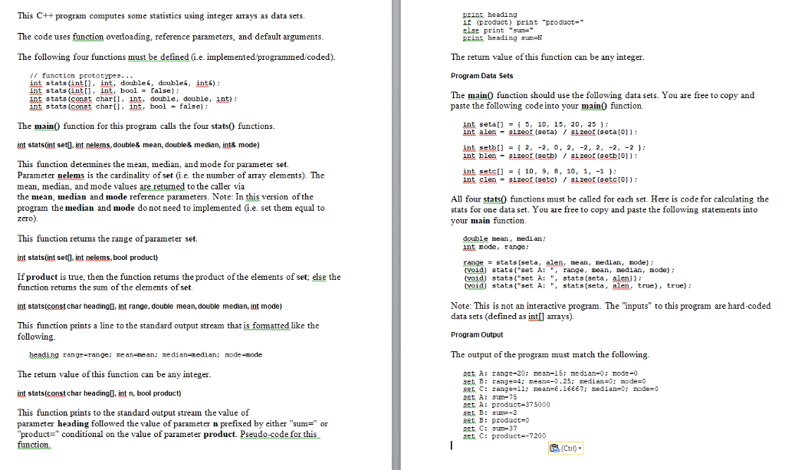Click the 'Program Data Sets' heading
The width and height of the screenshot is (785, 470).
pyautogui.click(x=481, y=76)
